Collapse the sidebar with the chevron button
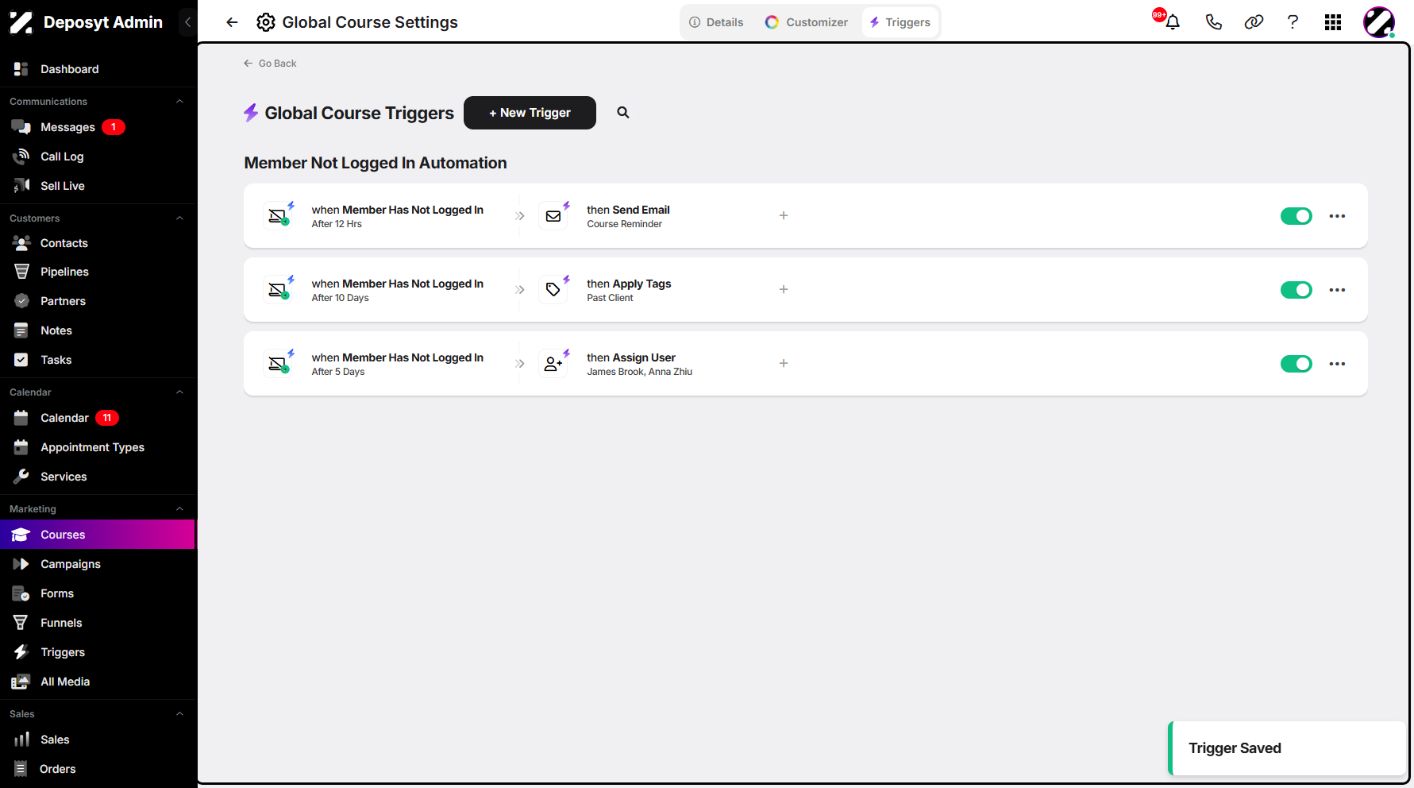This screenshot has width=1414, height=788. [x=187, y=22]
